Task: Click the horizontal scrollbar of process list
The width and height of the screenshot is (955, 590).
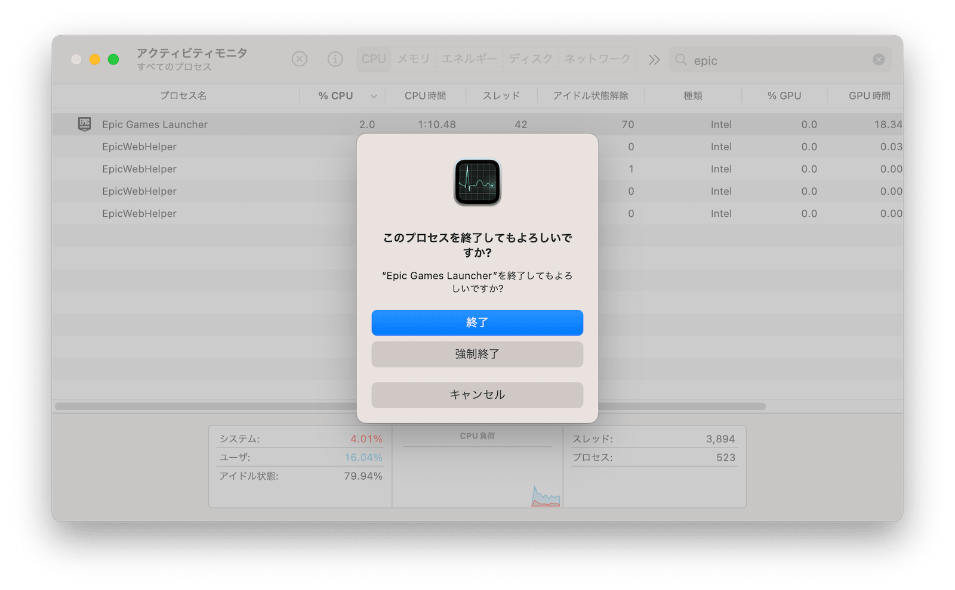Action: pyautogui.click(x=410, y=406)
